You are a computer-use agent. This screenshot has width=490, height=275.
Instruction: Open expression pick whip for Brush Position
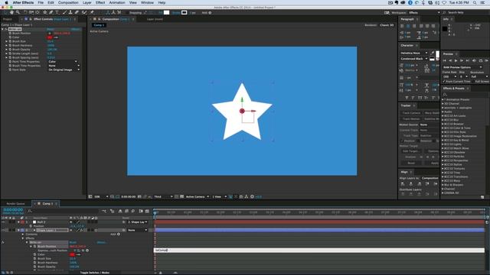click(83, 251)
